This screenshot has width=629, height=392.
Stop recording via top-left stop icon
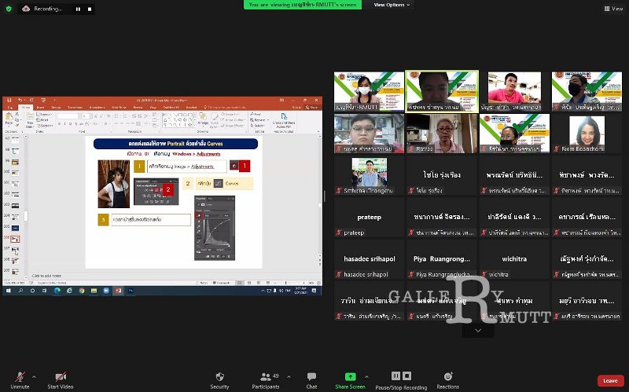[90, 9]
